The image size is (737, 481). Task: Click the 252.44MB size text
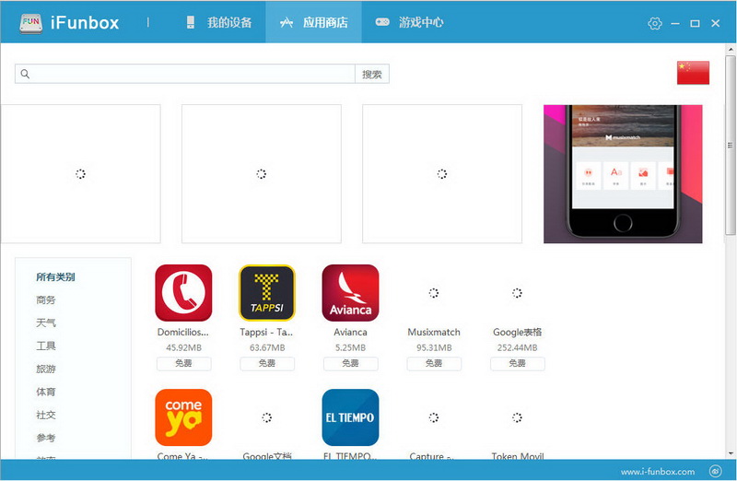[517, 348]
